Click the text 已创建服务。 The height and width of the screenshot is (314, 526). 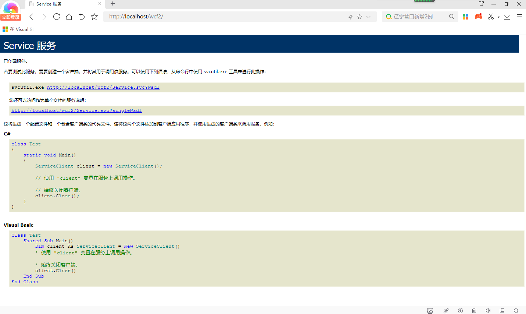(x=16, y=61)
